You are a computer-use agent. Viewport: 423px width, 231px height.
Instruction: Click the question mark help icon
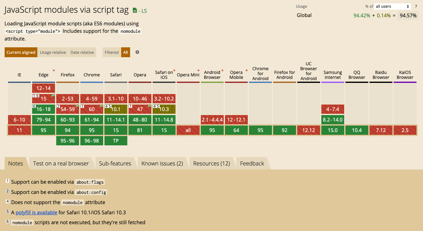(416, 6)
